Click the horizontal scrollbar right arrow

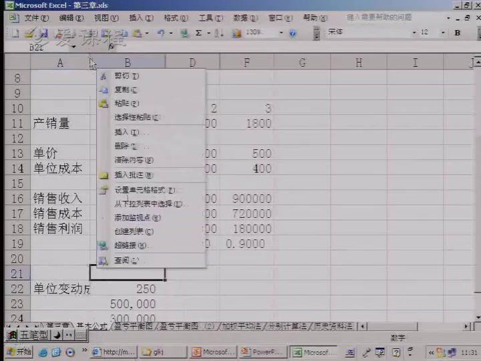pyautogui.click(x=466, y=326)
